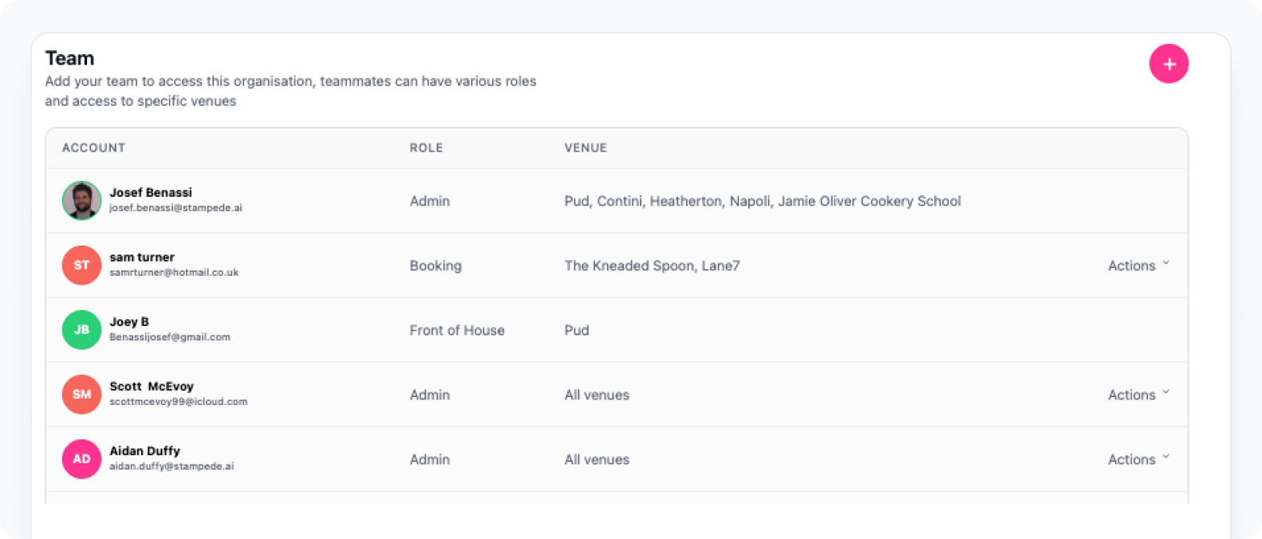Click the Venue column header
Viewport: 1262px width, 539px height.
click(x=586, y=148)
